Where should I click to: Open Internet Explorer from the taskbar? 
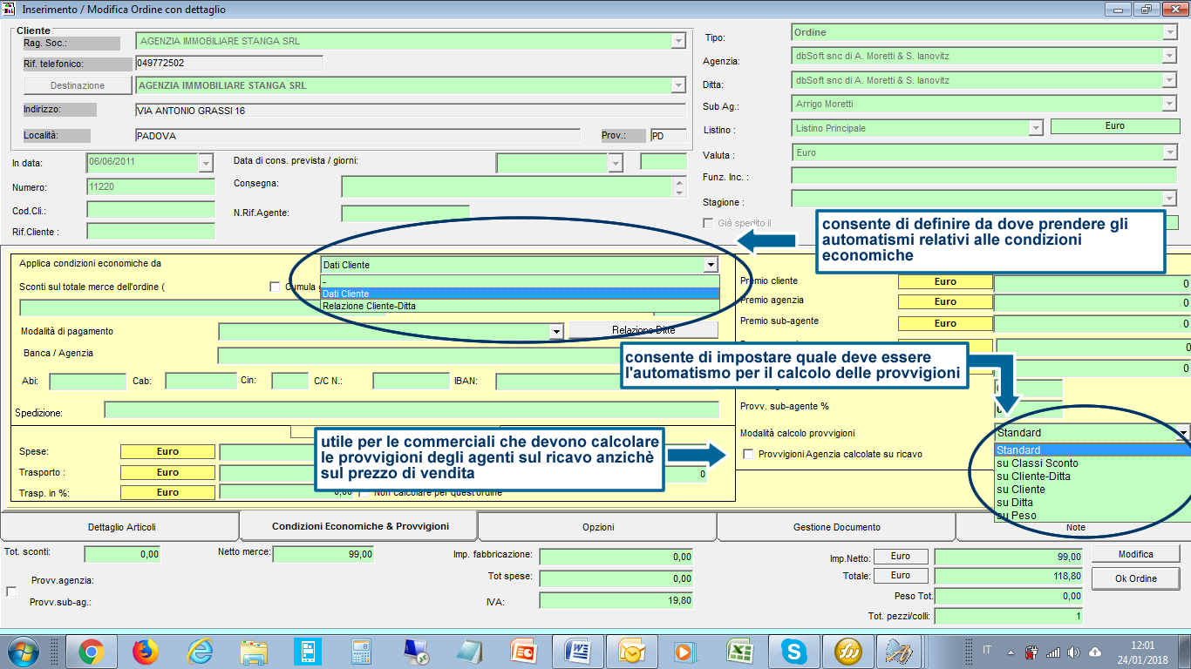click(x=200, y=651)
